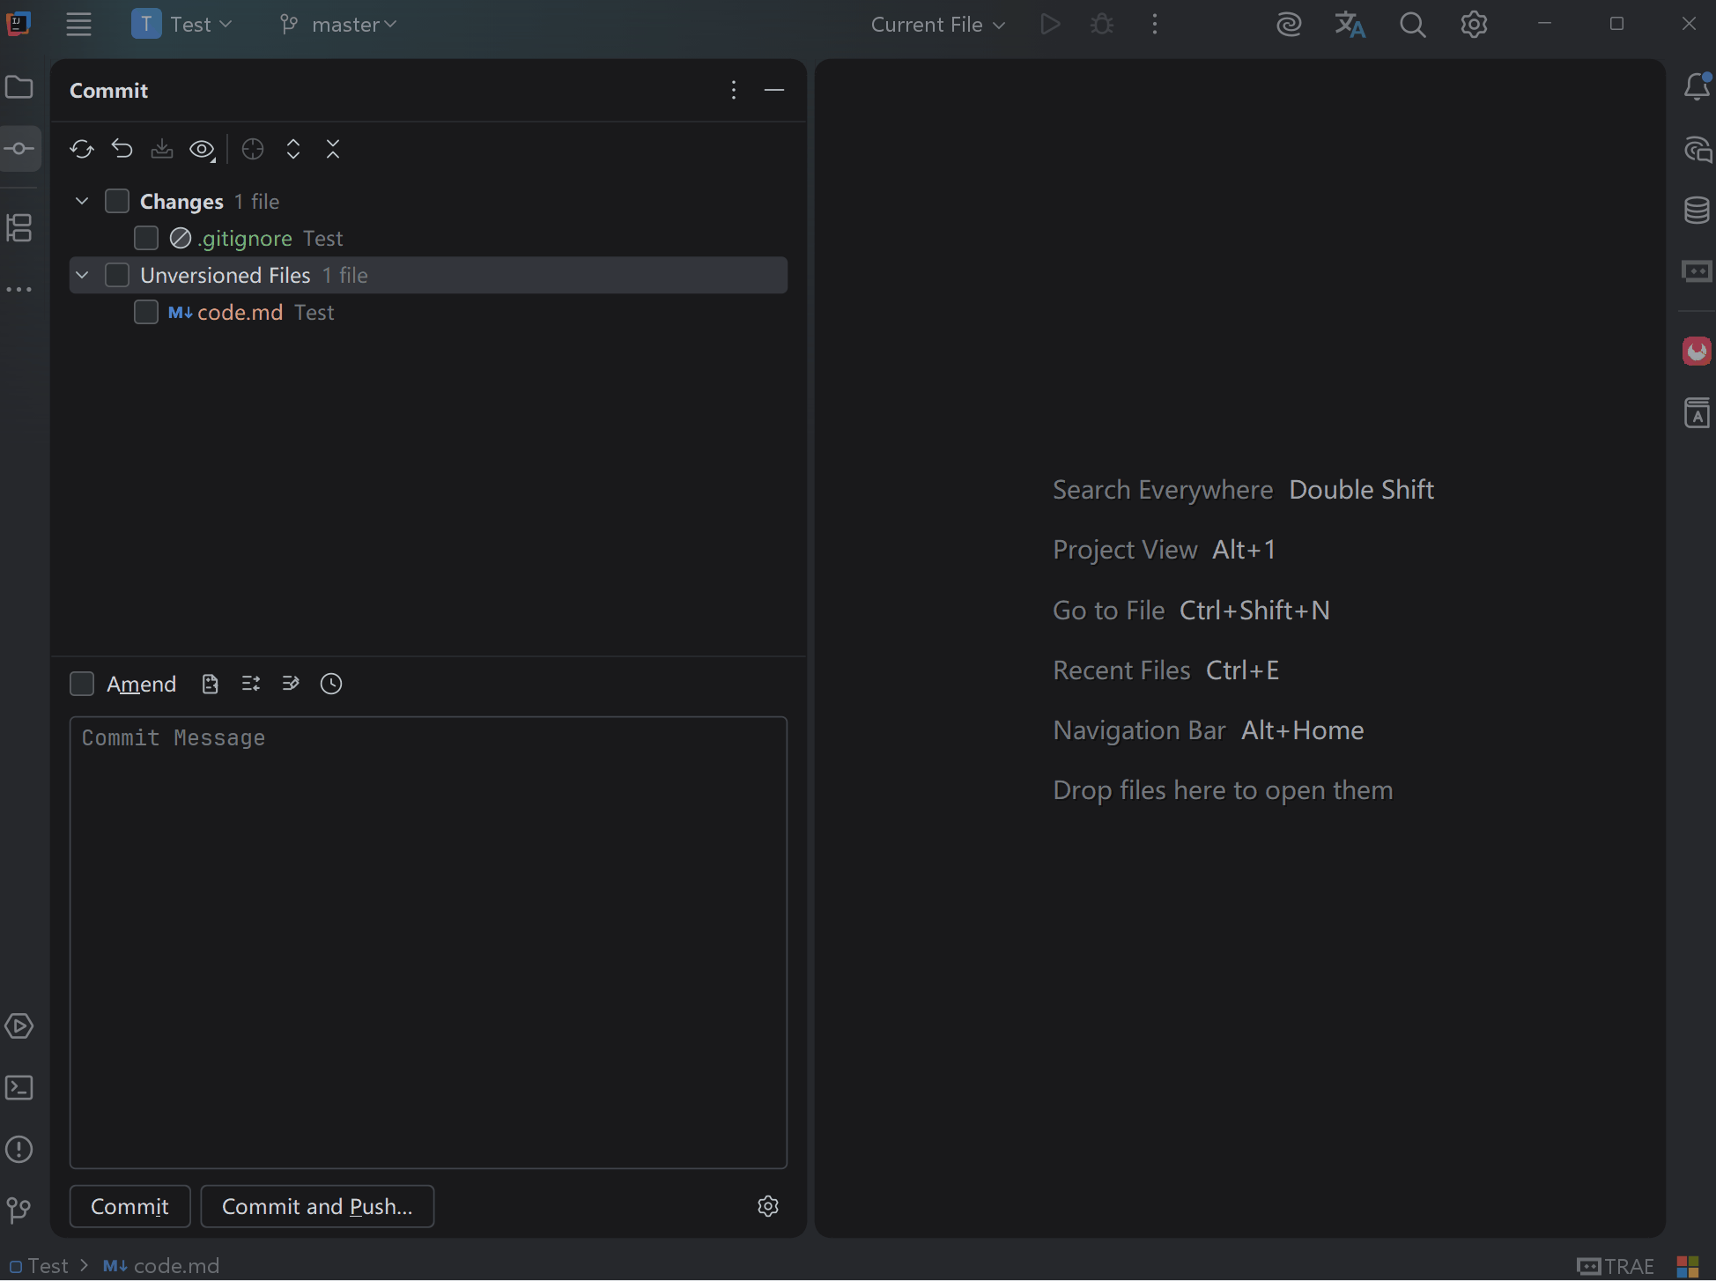Image resolution: width=1716 pixels, height=1281 pixels.
Task: Click the colorful squares status bar icon
Action: (1688, 1266)
